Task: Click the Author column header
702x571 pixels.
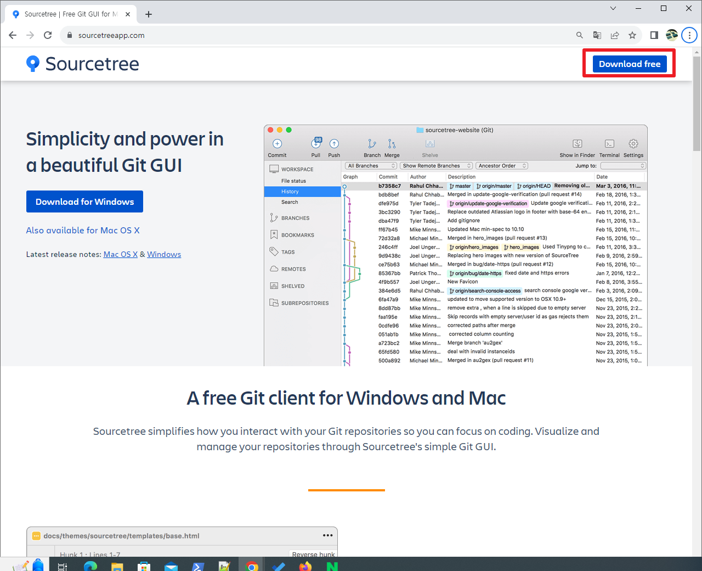Action: click(418, 177)
